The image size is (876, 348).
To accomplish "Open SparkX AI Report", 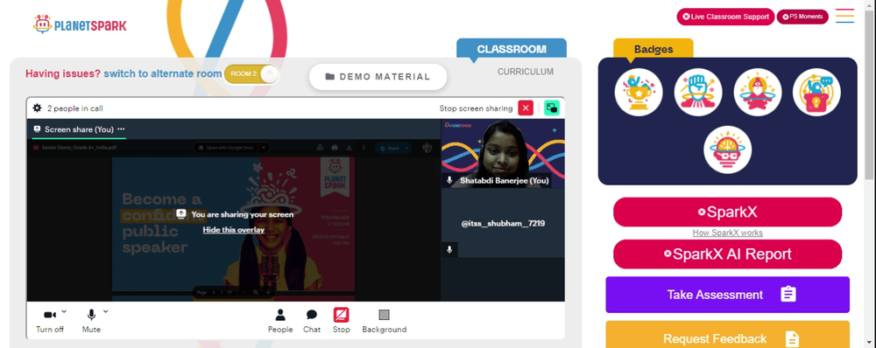I will coord(727,254).
